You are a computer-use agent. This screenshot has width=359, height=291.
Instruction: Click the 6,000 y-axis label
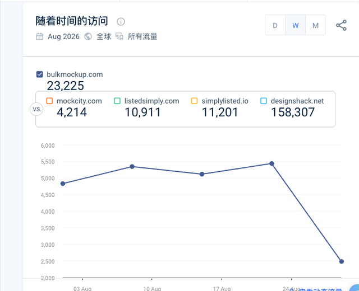[x=48, y=145]
